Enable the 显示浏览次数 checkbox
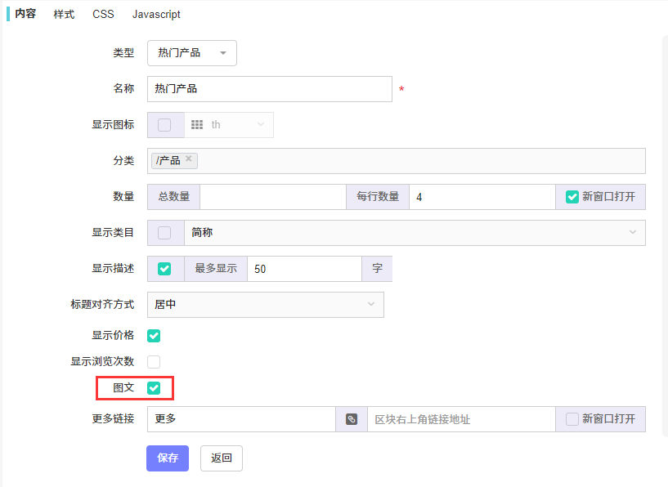668x487 pixels. coord(154,362)
